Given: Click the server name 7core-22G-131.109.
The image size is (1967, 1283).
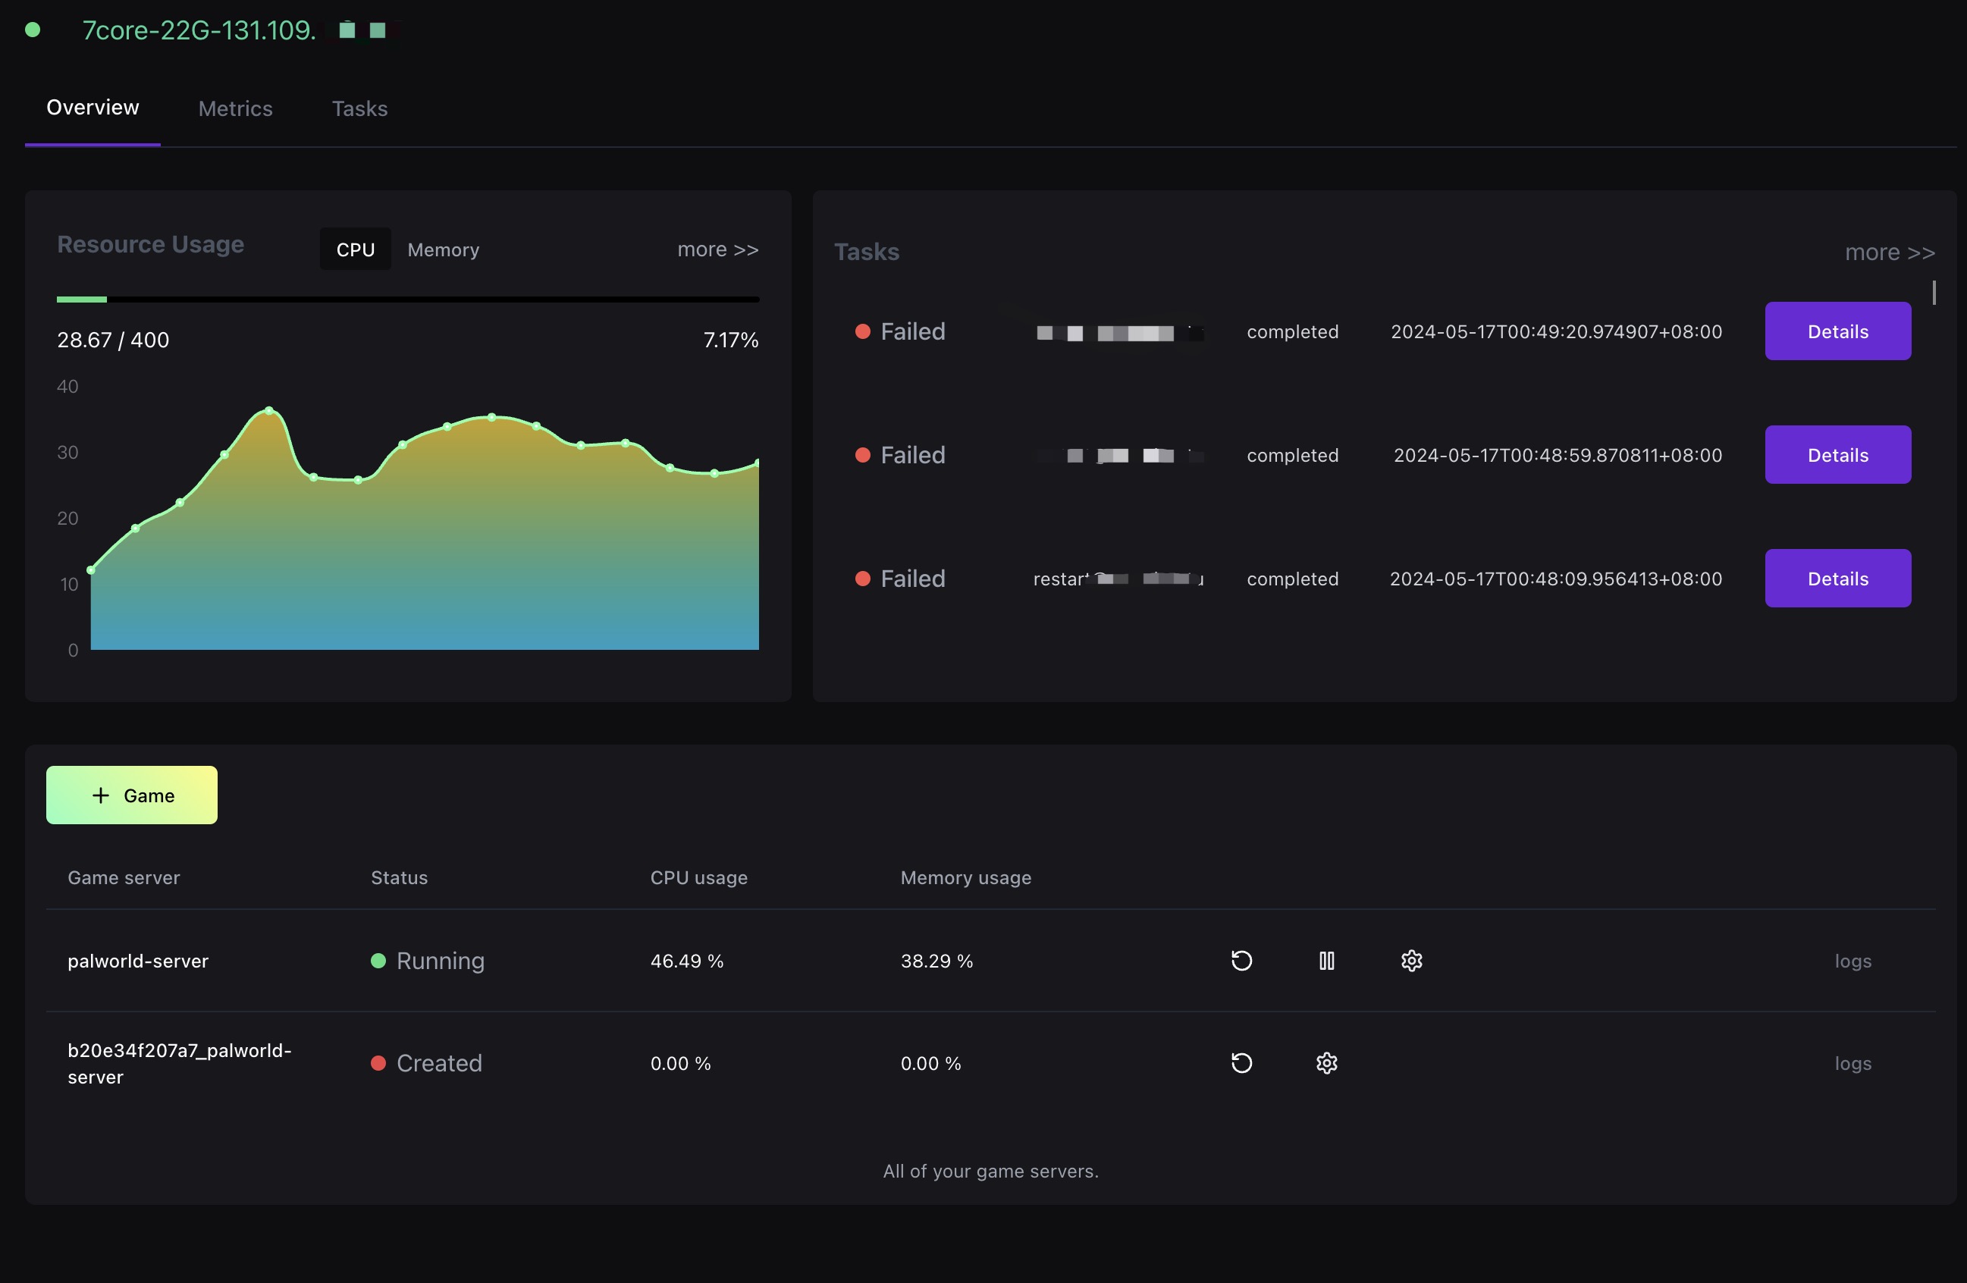Looking at the screenshot, I should (199, 30).
